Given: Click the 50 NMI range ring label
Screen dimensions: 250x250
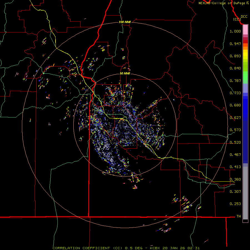Looking at the screenshot, I should point(125,73).
